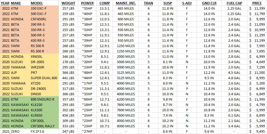Select the PRICE column header

(x=257, y=3)
